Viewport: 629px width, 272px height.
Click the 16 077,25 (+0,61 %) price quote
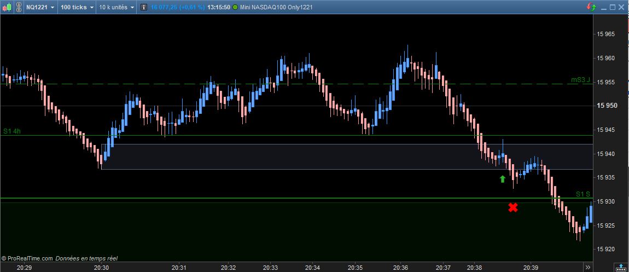178,7
